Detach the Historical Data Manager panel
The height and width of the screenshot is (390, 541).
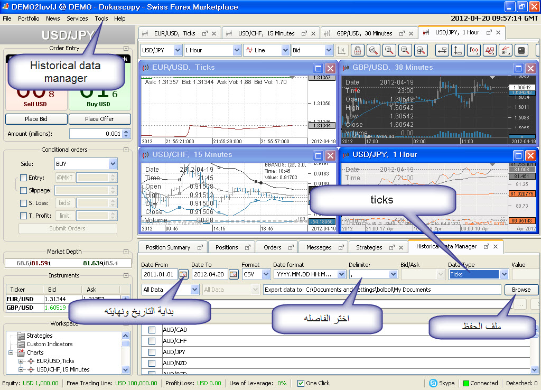(x=487, y=246)
